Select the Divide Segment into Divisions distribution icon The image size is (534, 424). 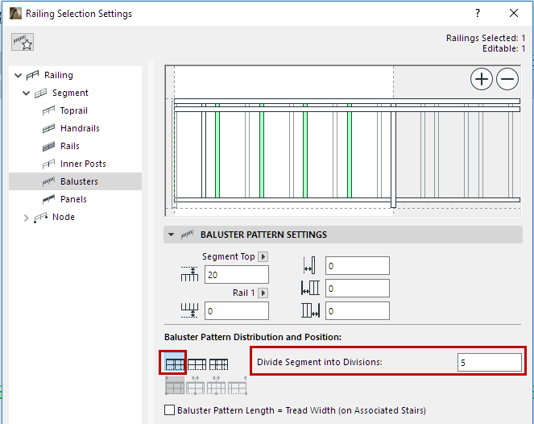point(175,364)
